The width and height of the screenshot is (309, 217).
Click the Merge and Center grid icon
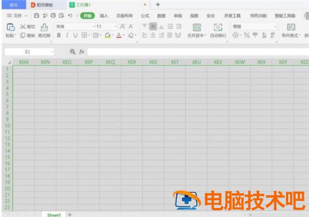click(x=197, y=28)
